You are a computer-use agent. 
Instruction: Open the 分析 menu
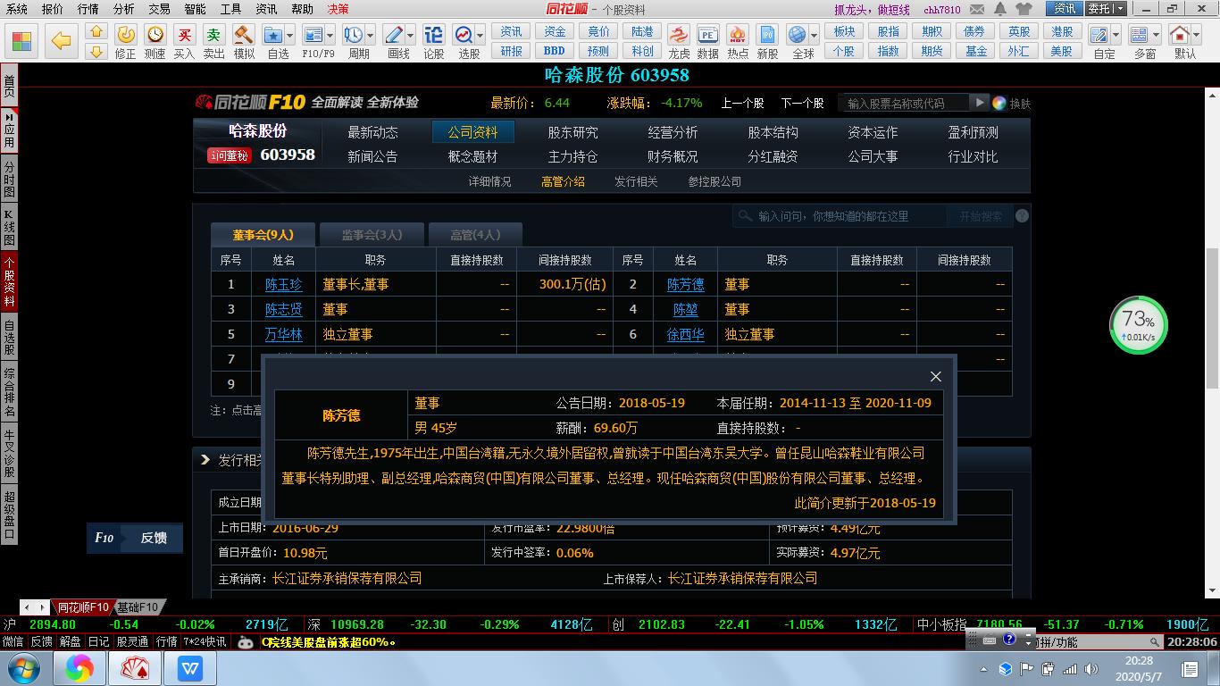123,9
